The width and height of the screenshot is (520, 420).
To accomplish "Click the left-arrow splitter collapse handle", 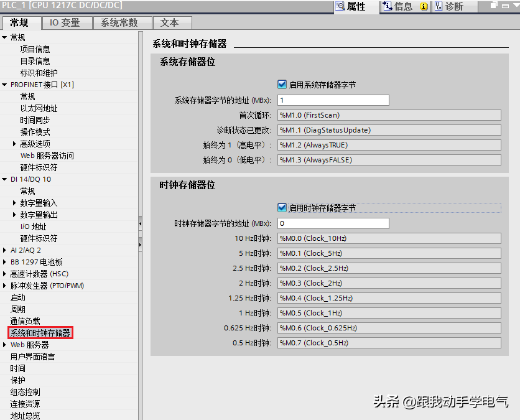I will pyautogui.click(x=141, y=224).
